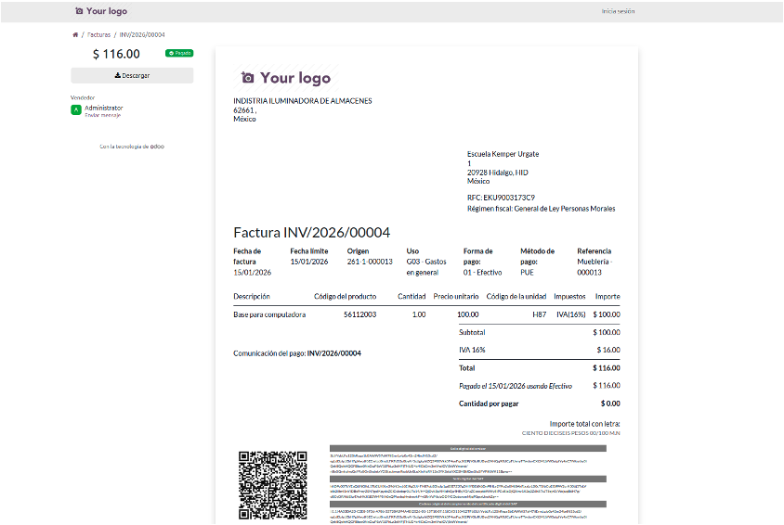This screenshot has width=784, height=525.
Task: Click the Descripción column header
Action: click(252, 297)
